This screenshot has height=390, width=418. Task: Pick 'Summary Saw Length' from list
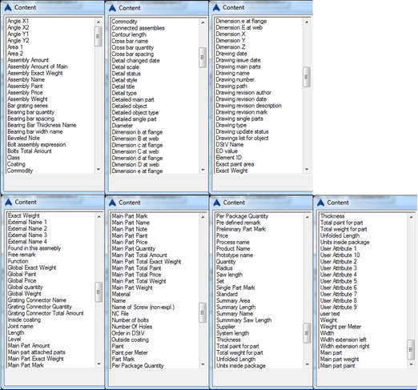[244, 320]
